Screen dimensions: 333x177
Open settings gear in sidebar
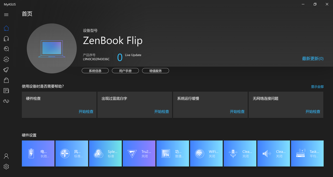[x=6, y=167]
